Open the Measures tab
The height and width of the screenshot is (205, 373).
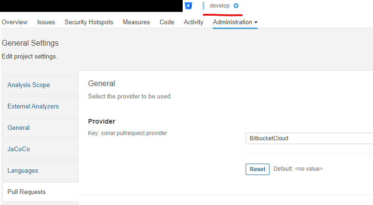(136, 22)
